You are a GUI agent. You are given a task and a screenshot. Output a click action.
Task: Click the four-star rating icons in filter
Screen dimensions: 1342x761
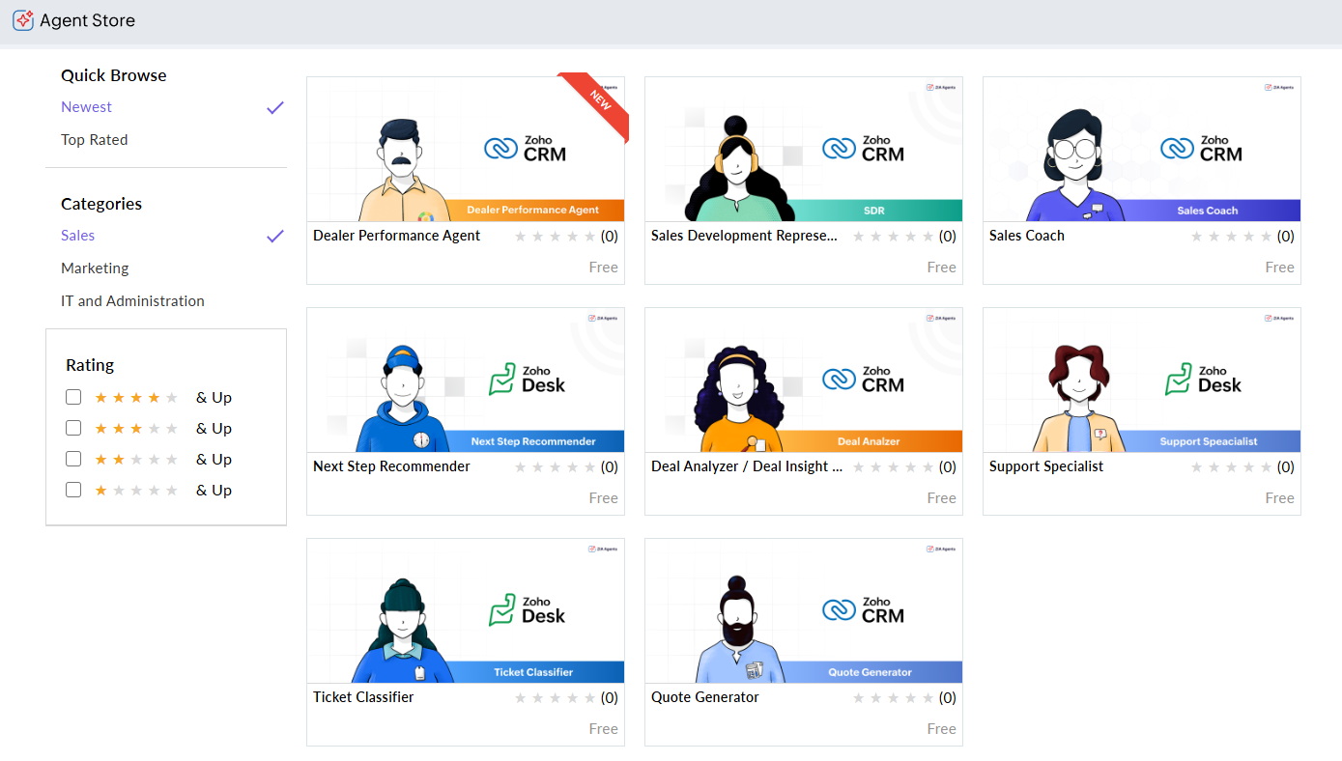(x=136, y=397)
